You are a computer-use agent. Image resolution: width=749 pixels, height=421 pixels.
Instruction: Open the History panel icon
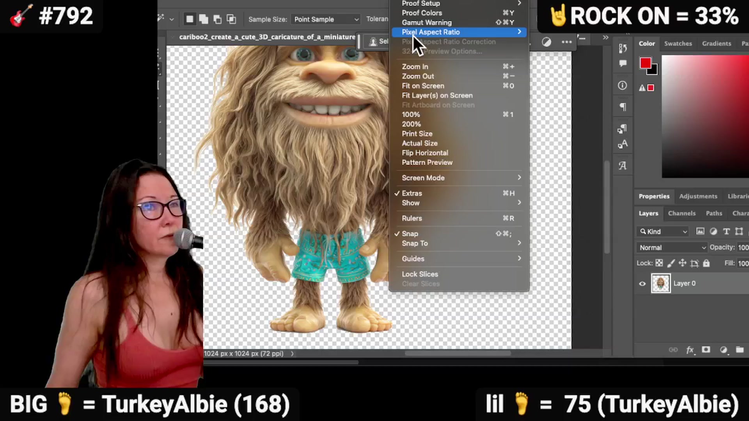(623, 48)
